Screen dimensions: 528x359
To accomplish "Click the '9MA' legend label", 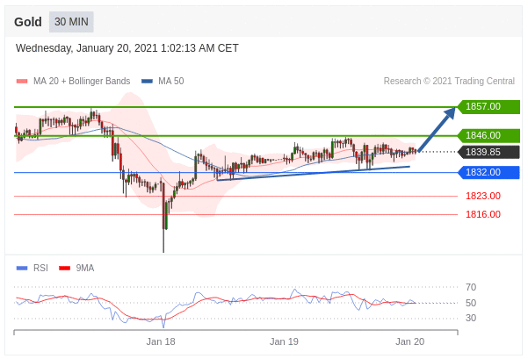I will 85,269.
